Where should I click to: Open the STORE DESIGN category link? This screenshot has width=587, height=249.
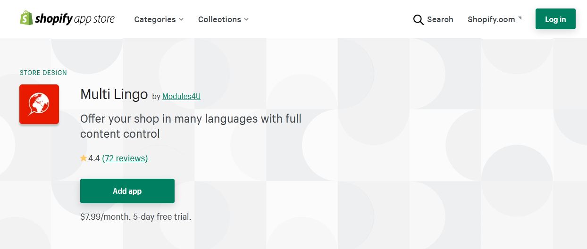(x=43, y=73)
